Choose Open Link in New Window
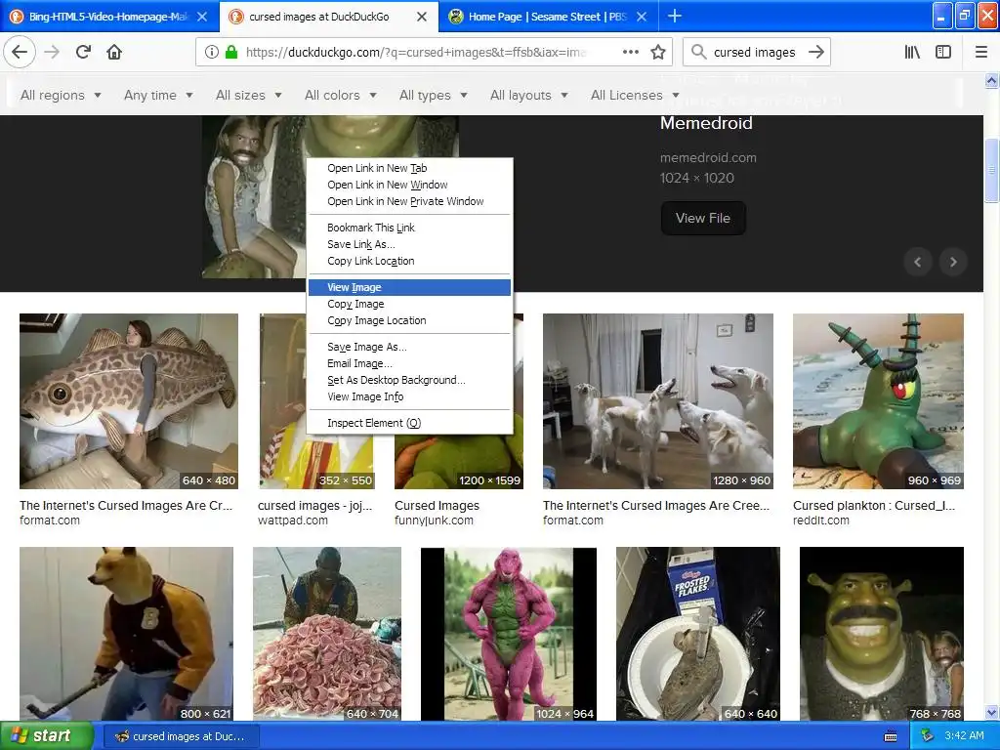Image resolution: width=1000 pixels, height=750 pixels. pos(409,185)
